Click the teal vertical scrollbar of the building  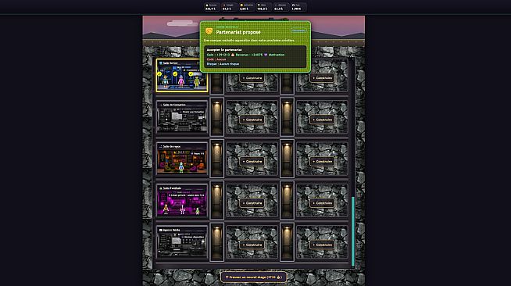353,231
